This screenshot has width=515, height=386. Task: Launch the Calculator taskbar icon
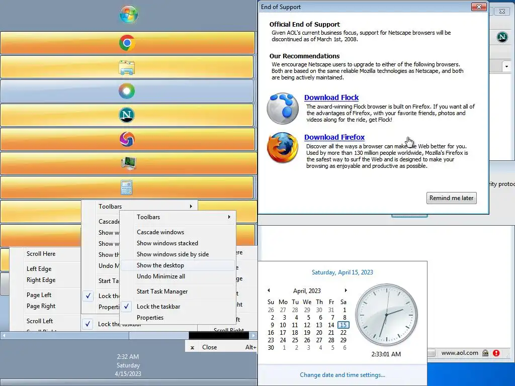126,187
